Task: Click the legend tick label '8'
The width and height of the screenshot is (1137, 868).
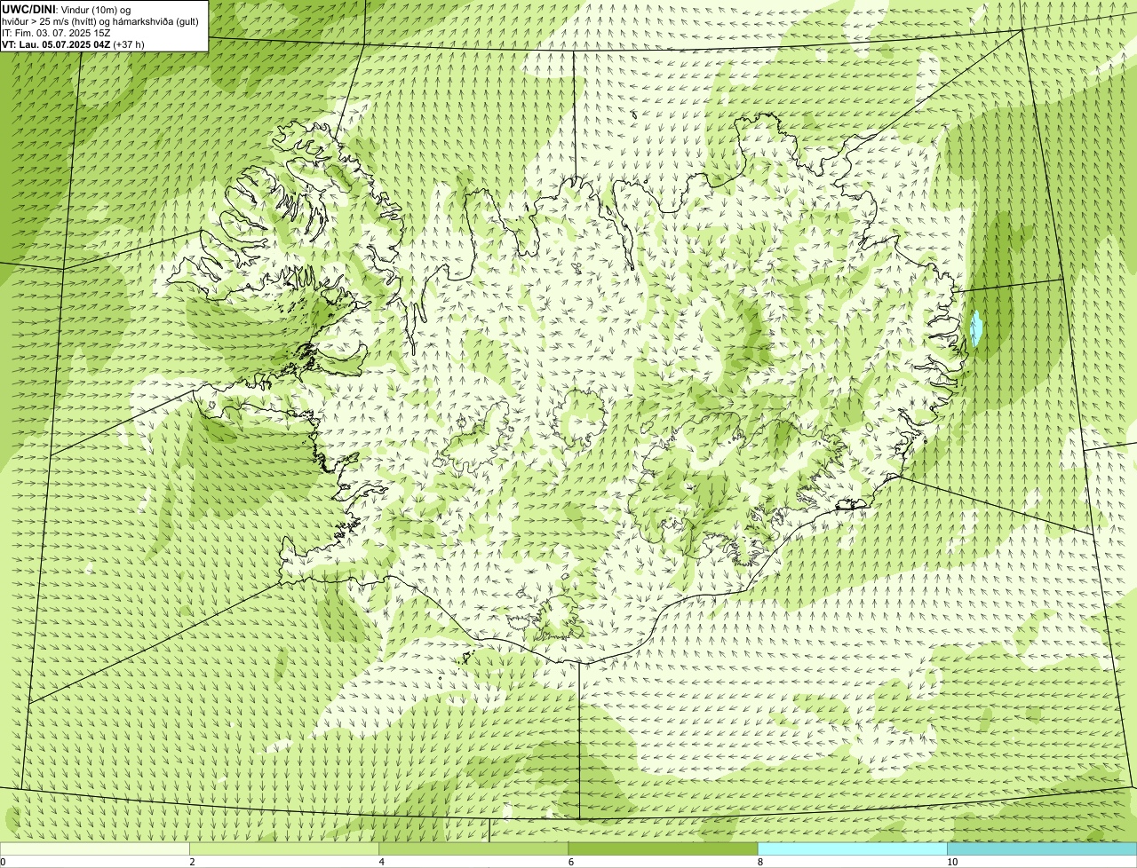Action: (x=759, y=862)
